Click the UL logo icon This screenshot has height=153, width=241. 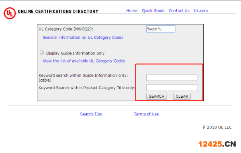coord(10,13)
